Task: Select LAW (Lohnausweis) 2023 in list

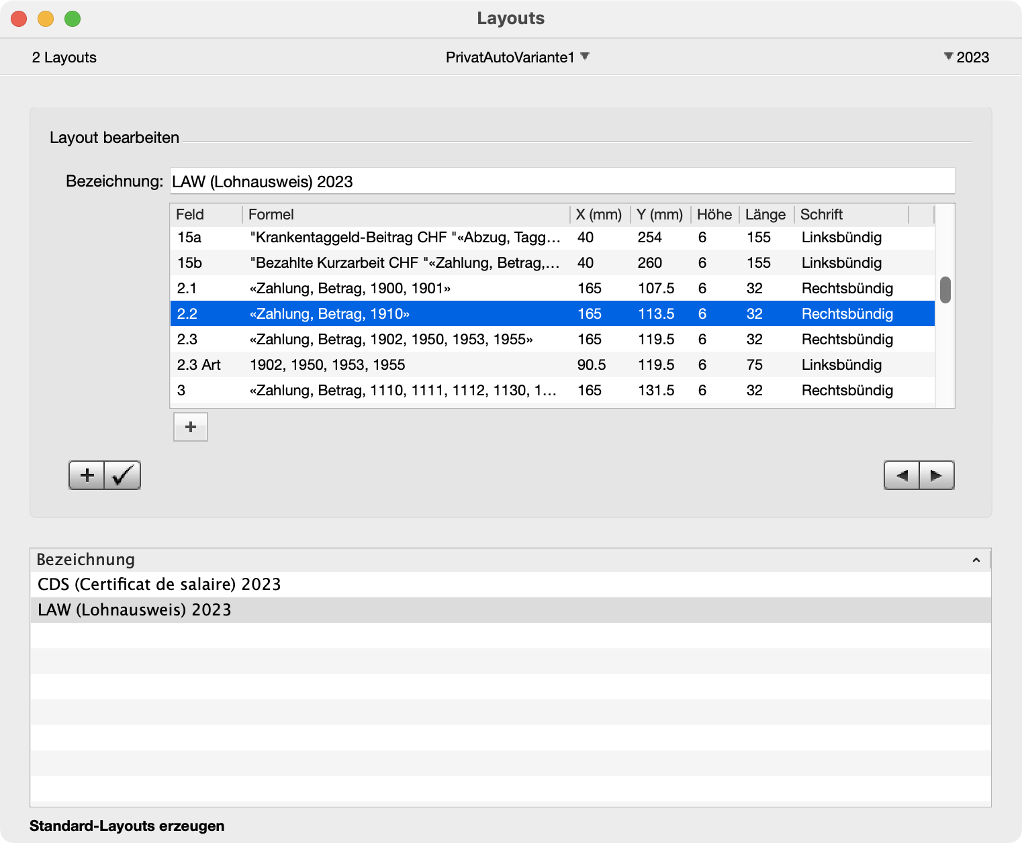Action: [134, 610]
